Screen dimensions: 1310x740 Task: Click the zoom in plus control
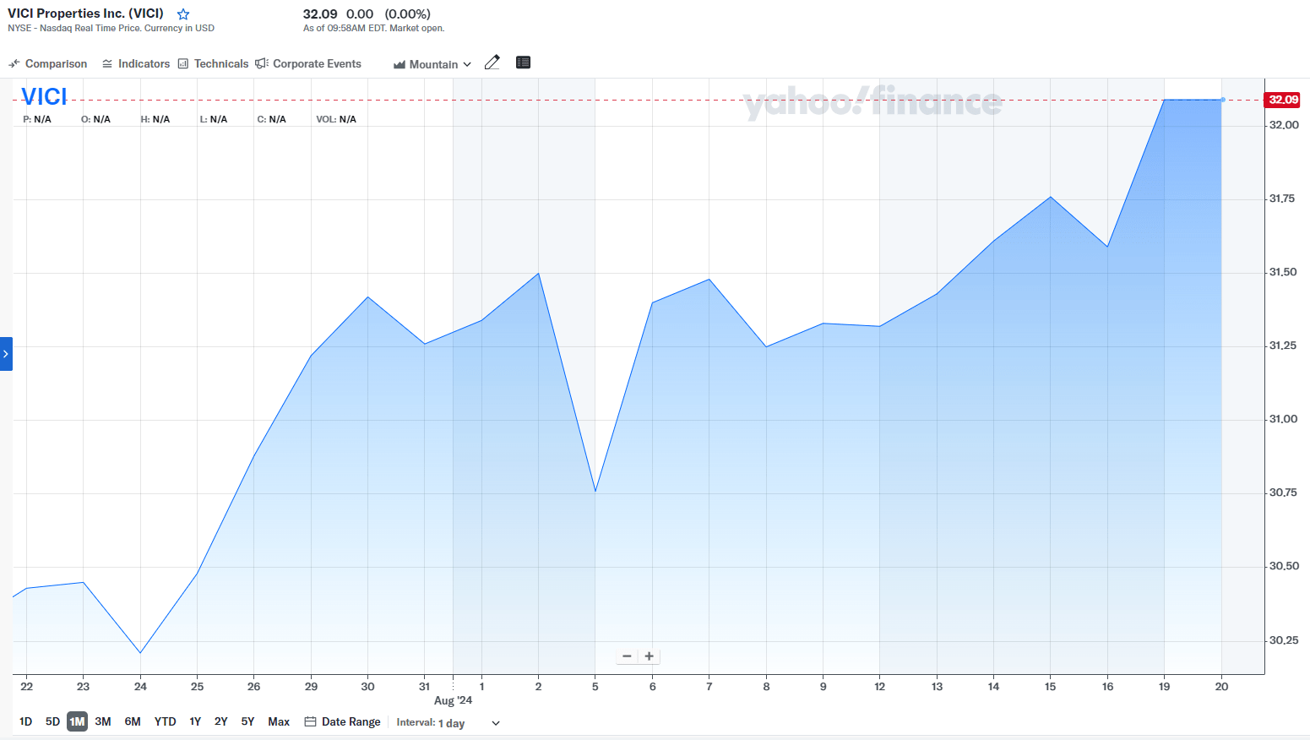[649, 656]
